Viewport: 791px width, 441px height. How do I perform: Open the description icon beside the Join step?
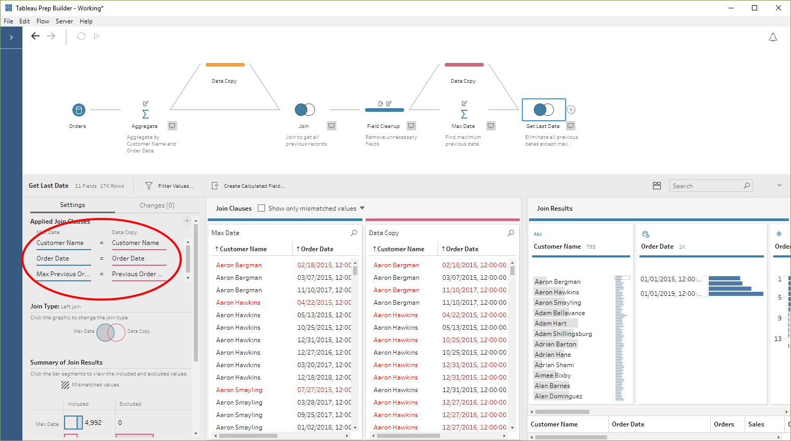332,126
